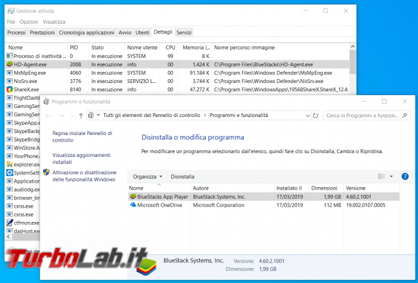Click the forward arrow in Programmi e funzionalità
Viewport: 418px width, 283px height.
(61, 116)
